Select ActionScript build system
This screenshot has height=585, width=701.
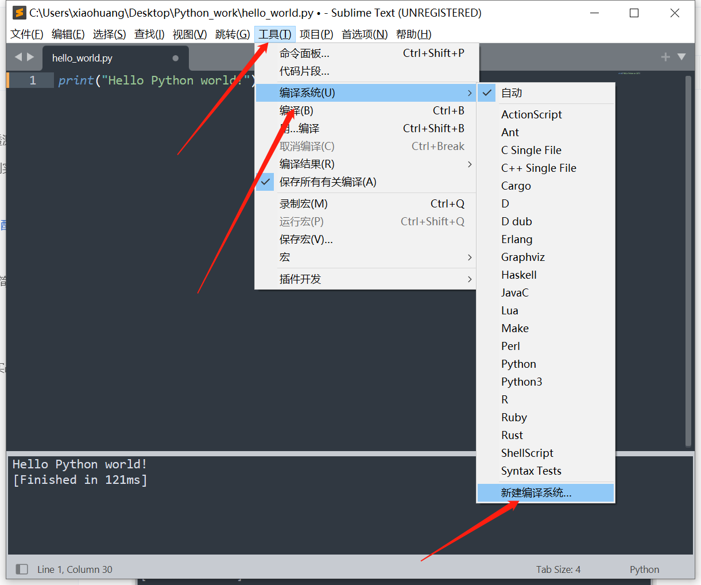click(x=546, y=114)
